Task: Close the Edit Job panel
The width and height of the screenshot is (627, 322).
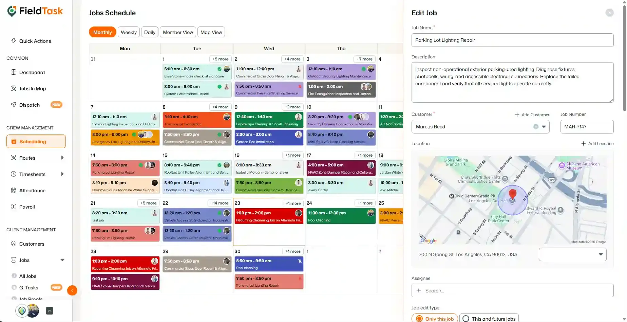Action: click(610, 13)
